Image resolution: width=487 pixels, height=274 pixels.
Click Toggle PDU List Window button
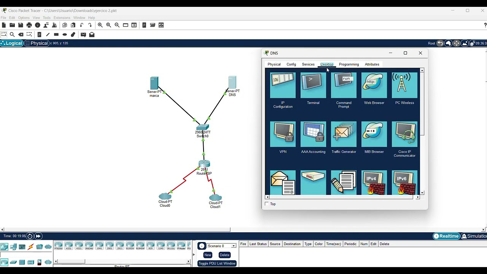tap(217, 263)
